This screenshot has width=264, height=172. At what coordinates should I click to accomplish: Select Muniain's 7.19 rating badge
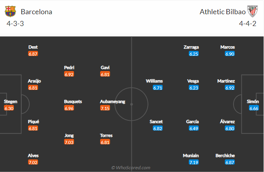click(194, 162)
